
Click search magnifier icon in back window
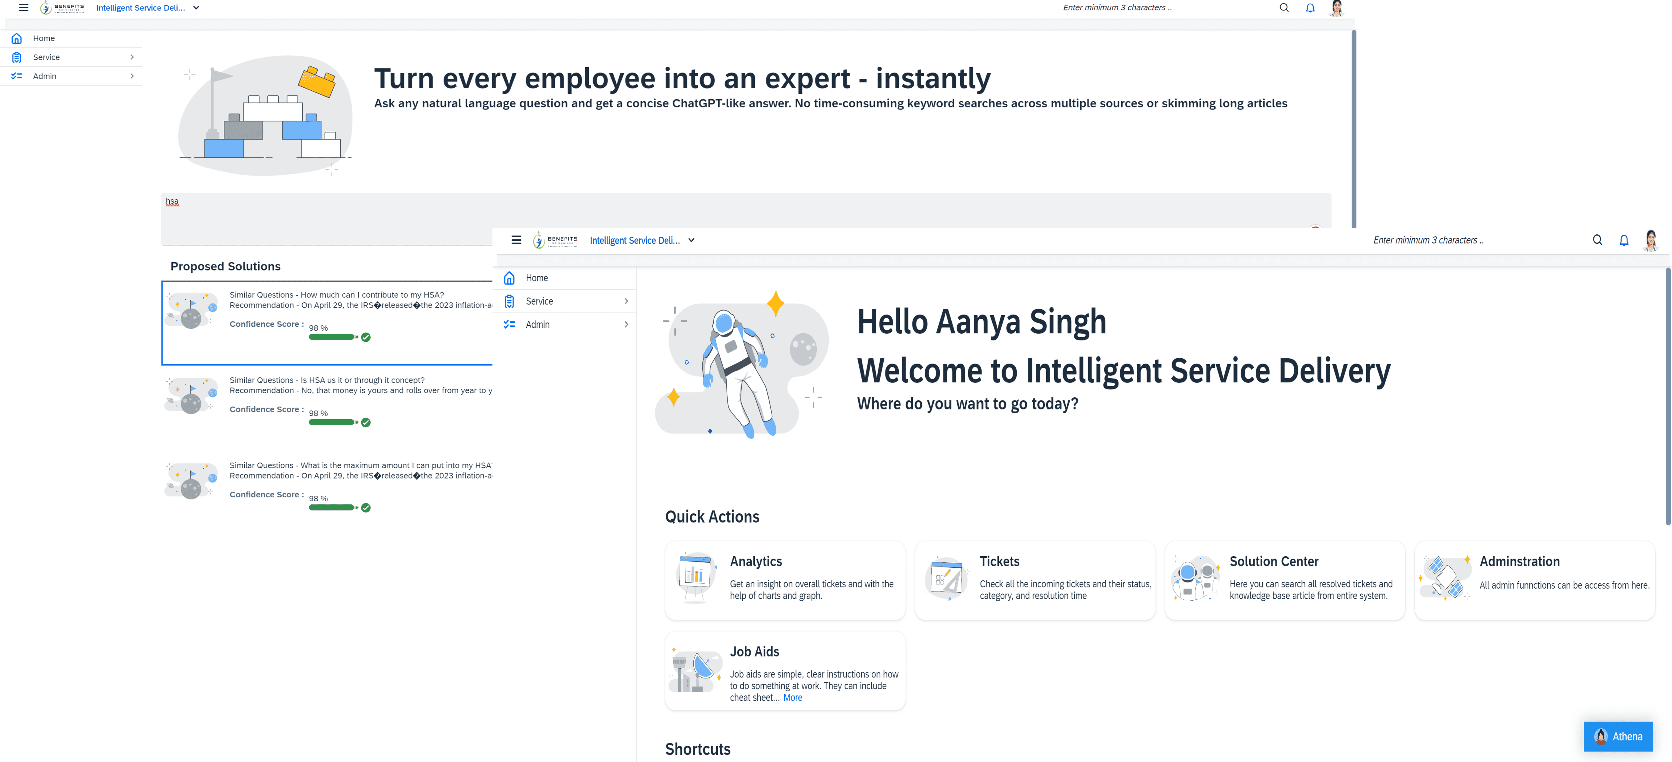[1284, 8]
